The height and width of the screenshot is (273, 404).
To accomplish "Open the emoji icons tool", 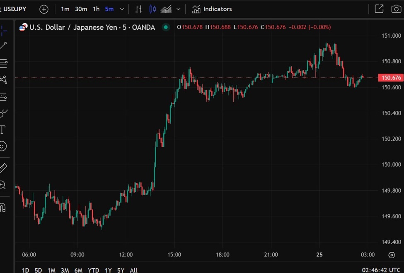I will (3, 146).
